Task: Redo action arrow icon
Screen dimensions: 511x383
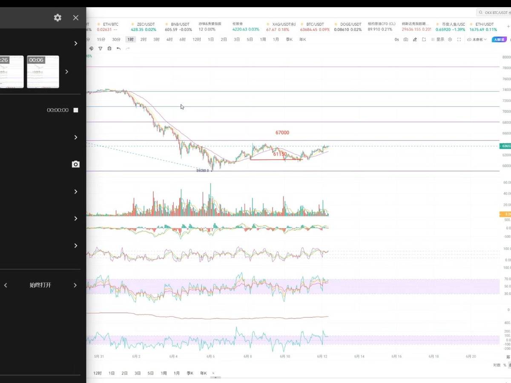Action: tap(128, 49)
